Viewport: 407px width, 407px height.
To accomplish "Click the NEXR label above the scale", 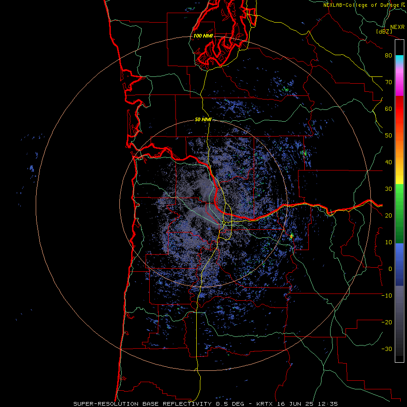I will (x=397, y=27).
